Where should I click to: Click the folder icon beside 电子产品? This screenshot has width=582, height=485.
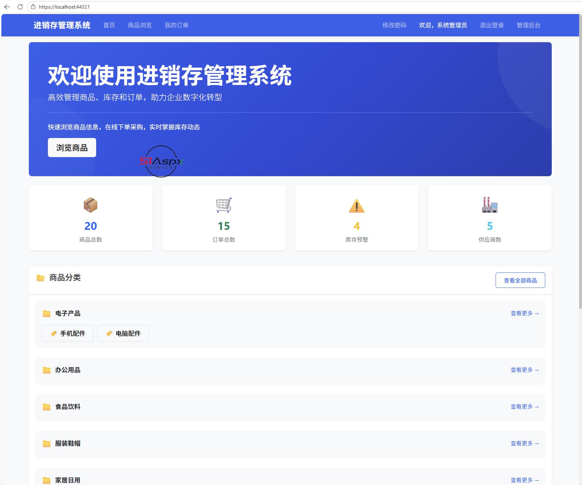tap(47, 313)
